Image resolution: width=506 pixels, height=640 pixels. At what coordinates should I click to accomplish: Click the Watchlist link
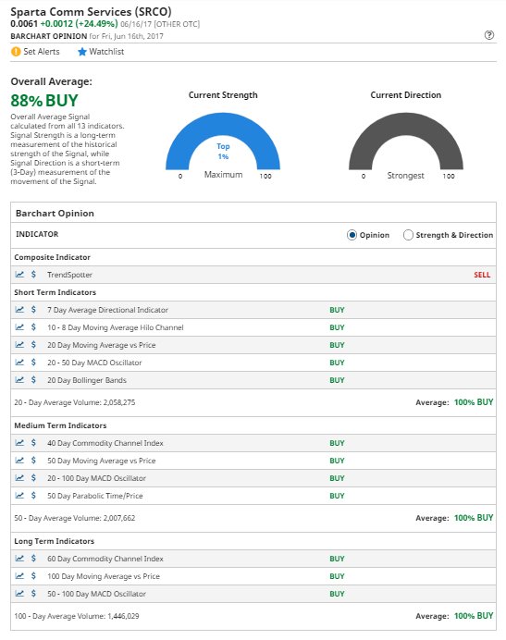(x=106, y=52)
